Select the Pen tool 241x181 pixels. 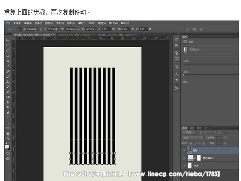[8, 113]
